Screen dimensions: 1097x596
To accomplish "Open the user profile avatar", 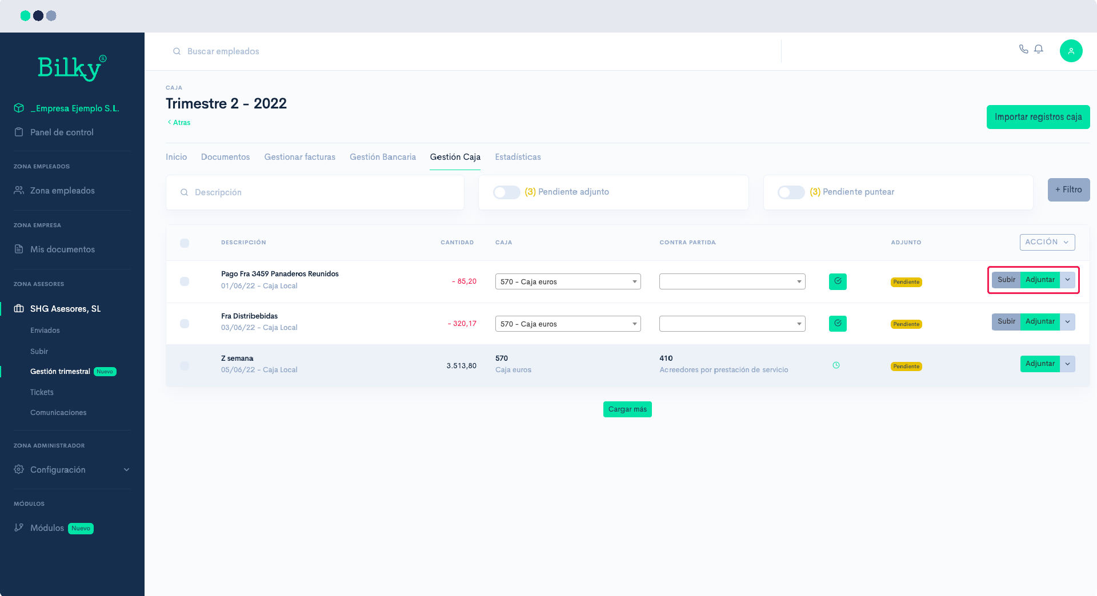I will (1071, 51).
